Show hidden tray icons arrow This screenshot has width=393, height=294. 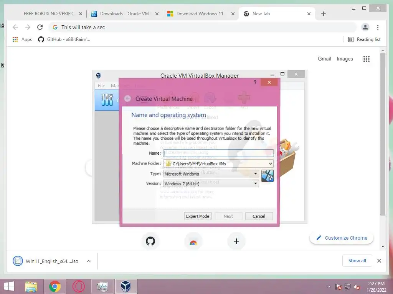click(329, 287)
